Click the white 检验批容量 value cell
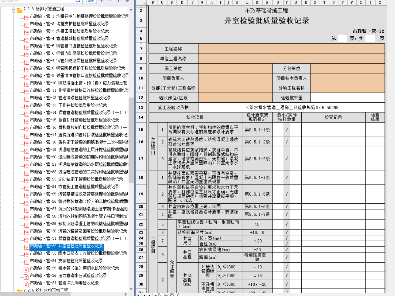The width and height of the screenshot is (395, 296). (x=348, y=97)
